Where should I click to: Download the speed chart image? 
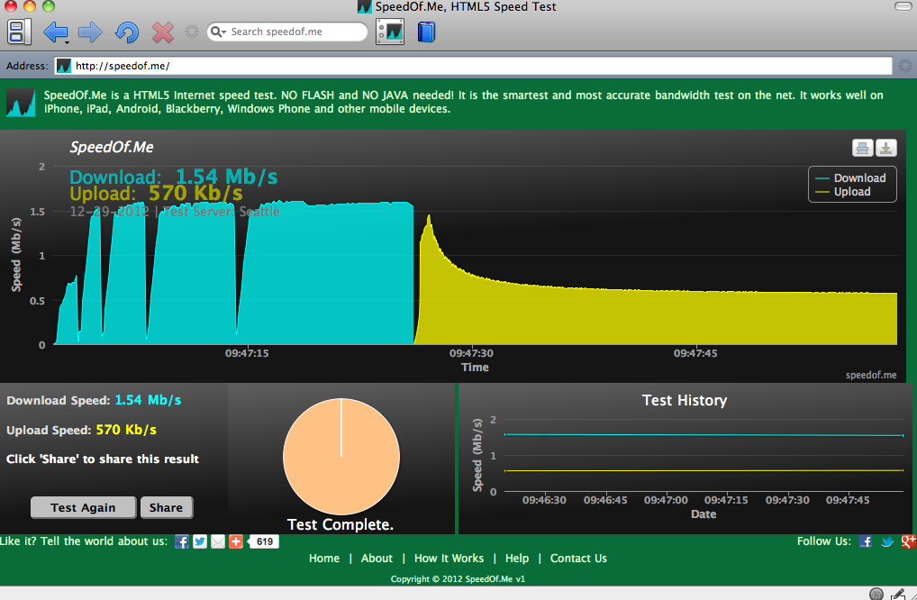(x=886, y=148)
